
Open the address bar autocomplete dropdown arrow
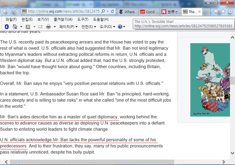[108, 11]
